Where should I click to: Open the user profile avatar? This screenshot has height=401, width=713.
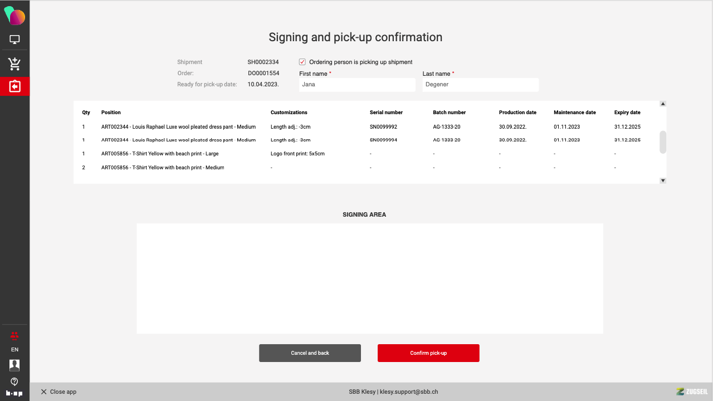14,365
